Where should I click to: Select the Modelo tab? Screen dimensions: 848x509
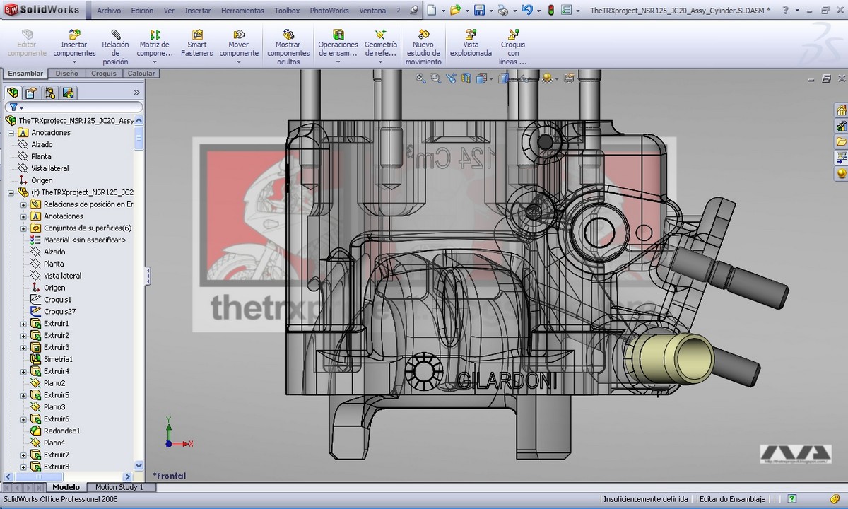[x=66, y=487]
